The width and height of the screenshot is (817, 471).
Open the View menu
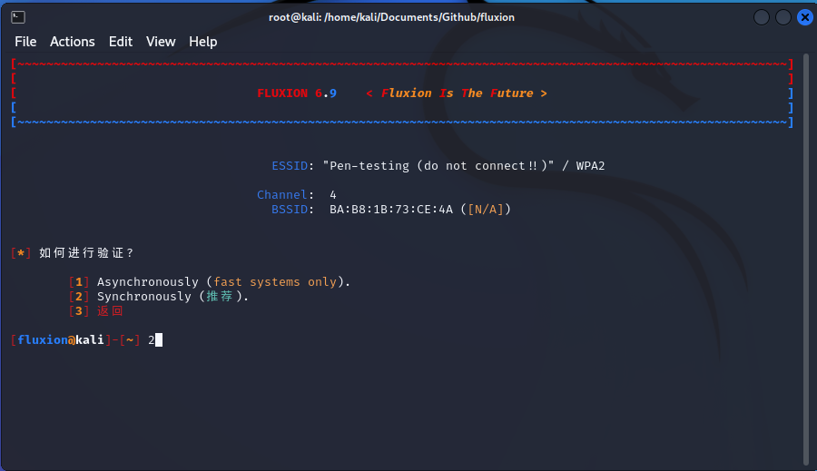(x=161, y=42)
